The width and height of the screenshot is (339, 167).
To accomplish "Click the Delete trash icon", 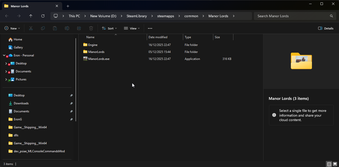I will [91, 28].
